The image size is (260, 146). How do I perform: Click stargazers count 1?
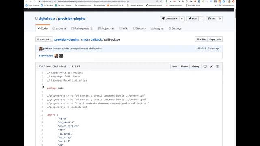201,19
